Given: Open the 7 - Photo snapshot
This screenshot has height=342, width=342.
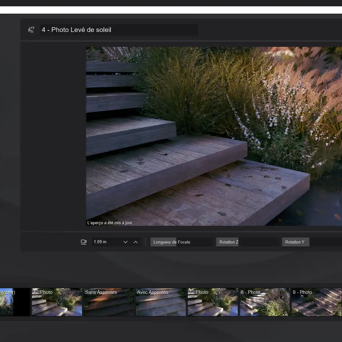Looking at the screenshot, I should (x=212, y=302).
